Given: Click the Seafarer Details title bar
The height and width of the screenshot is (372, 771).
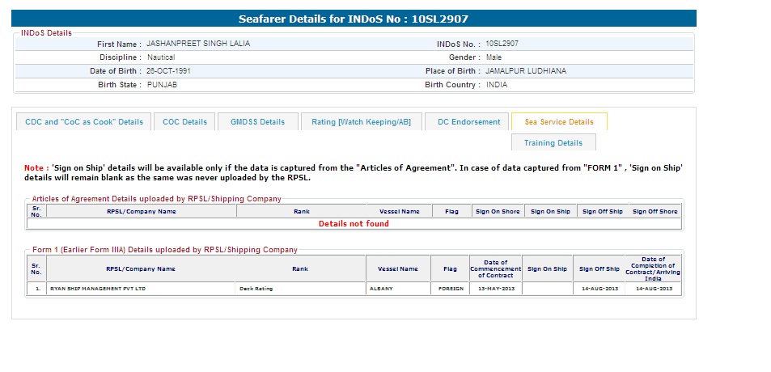Looking at the screenshot, I should (354, 19).
